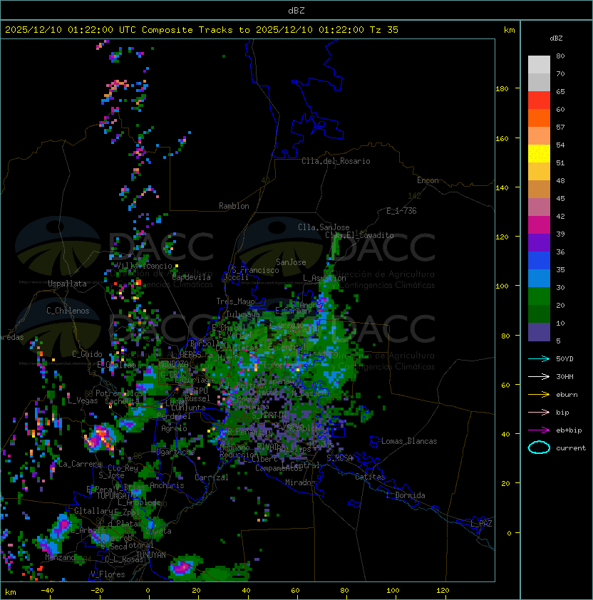
Task: Click the 'Clla.El_Cavadito' map label
Action: [x=359, y=235]
